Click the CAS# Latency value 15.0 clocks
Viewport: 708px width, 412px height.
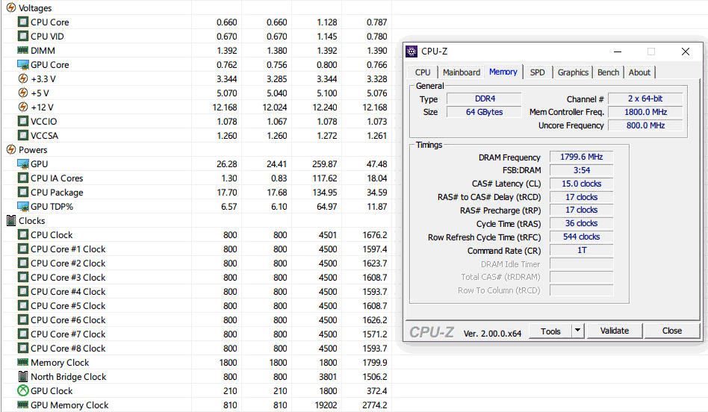(581, 184)
